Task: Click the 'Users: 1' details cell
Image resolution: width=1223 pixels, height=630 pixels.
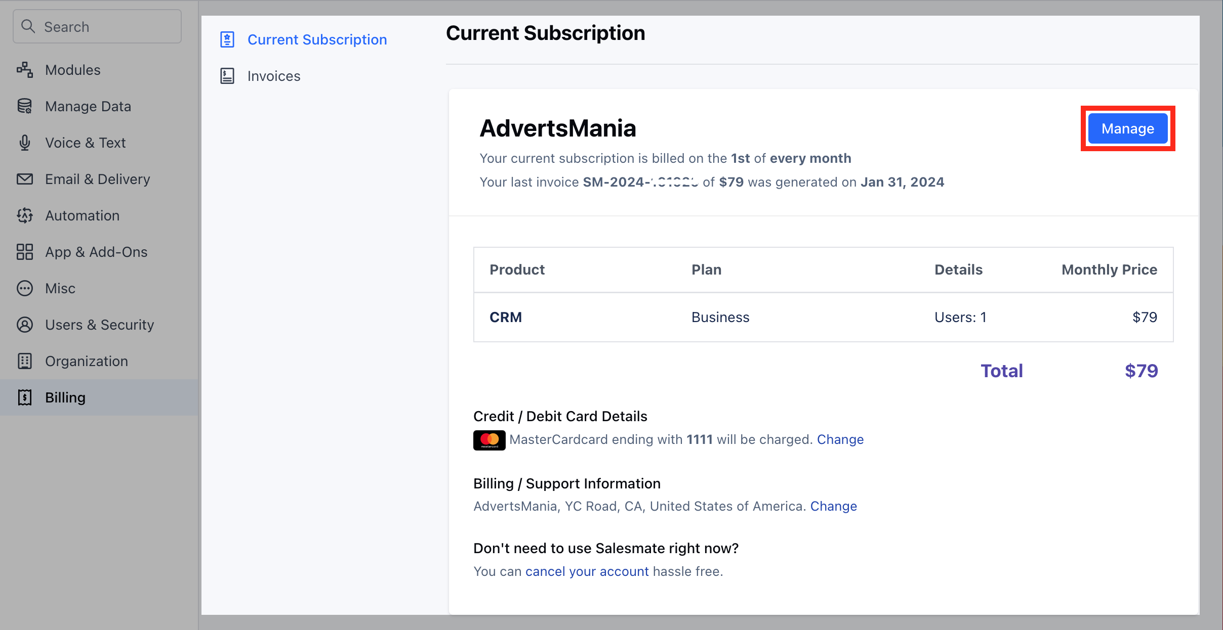Action: (x=960, y=317)
